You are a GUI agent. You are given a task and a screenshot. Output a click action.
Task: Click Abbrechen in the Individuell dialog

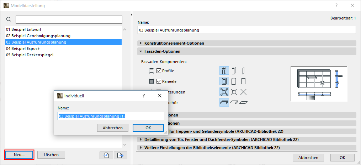pos(113,128)
